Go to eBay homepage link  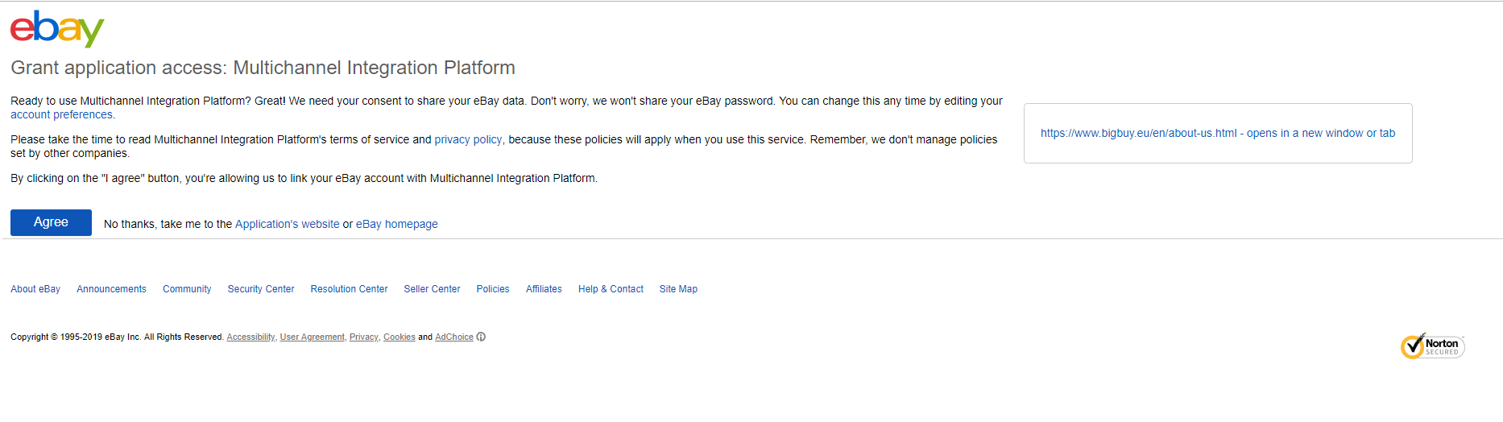396,225
